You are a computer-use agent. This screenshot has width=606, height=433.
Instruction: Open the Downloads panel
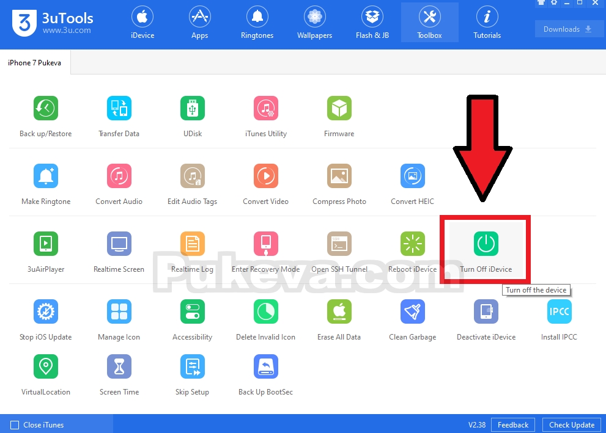[569, 29]
